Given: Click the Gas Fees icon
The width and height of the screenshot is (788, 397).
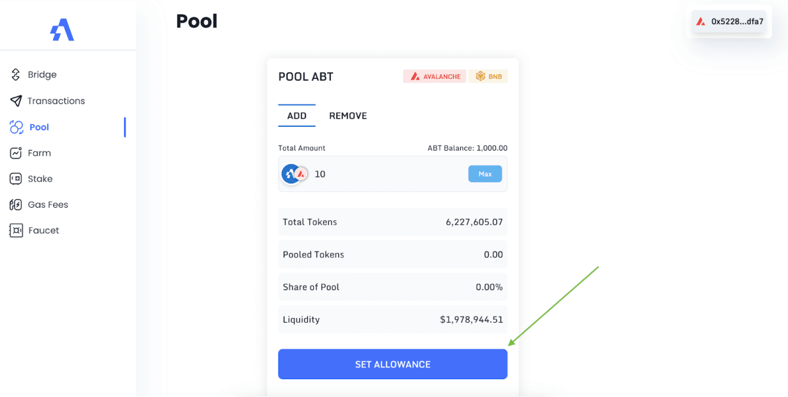Looking at the screenshot, I should point(14,204).
